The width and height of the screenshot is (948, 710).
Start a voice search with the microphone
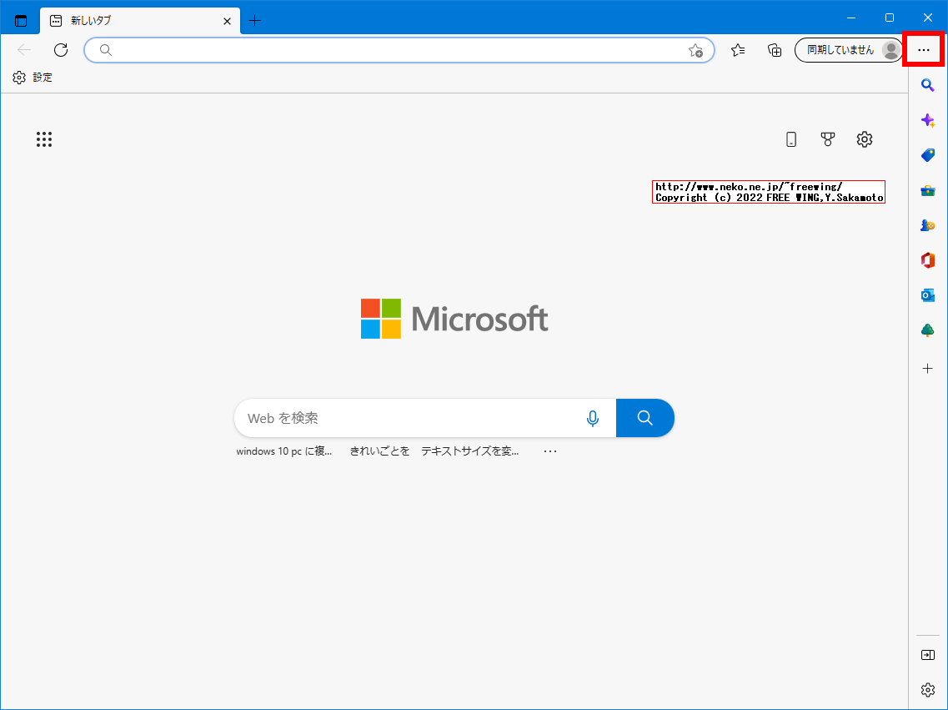tap(592, 418)
